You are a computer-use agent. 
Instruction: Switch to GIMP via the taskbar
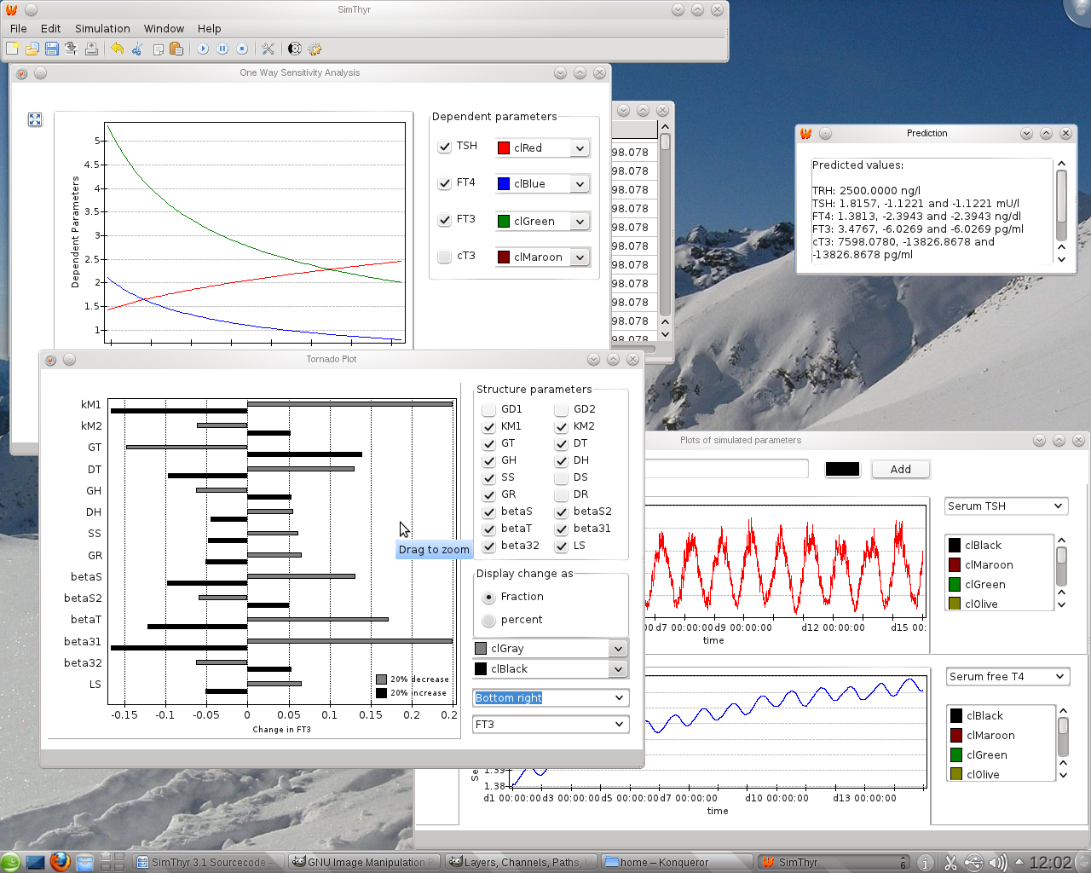pos(362,861)
